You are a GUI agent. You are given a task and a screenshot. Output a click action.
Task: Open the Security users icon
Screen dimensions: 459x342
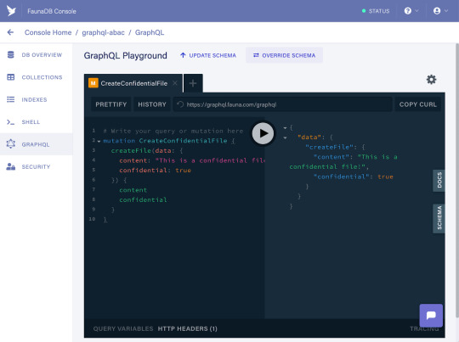[x=10, y=166]
